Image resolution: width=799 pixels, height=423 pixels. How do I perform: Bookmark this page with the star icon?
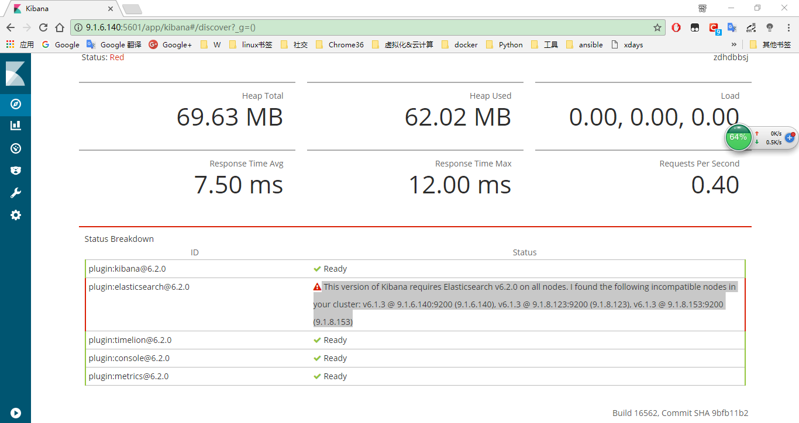tap(657, 27)
